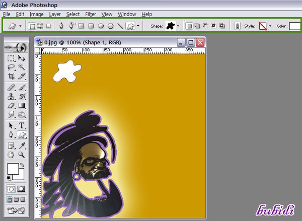Switch to Quick Mask mode
Viewport: 302px width, 221px height.
21,189
